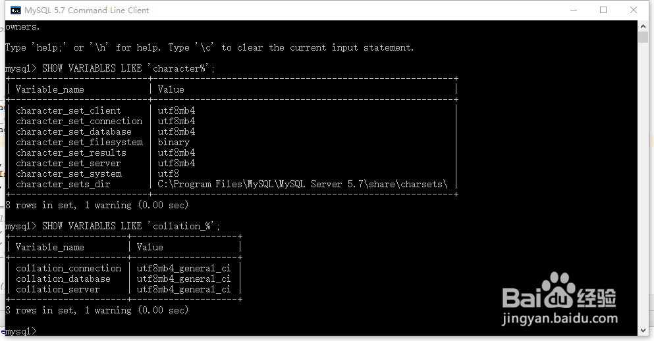The width and height of the screenshot is (654, 341).
Task: Click the SHOW VARIABLES LIKE 'collation_%' command
Action: tap(131, 226)
